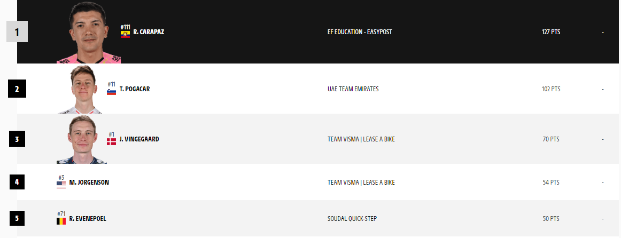
Task: Open M. Jorgenson rider profile
Action: [89, 183]
